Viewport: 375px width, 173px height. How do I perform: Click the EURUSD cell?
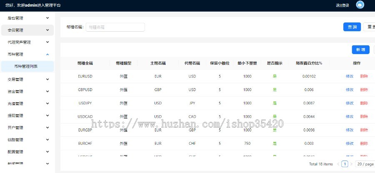coord(85,77)
